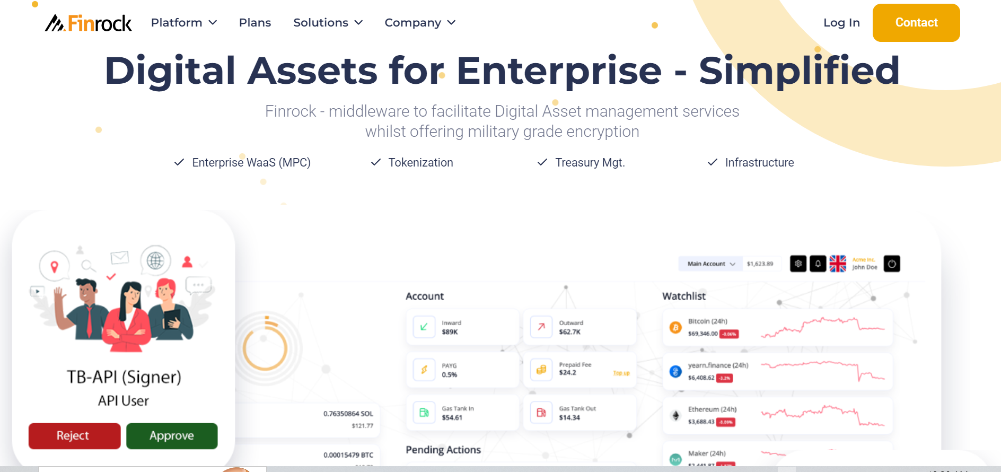
Task: Click the power logout icon
Action: pos(892,264)
